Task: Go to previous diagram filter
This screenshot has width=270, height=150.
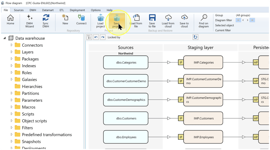Action: coord(243,20)
